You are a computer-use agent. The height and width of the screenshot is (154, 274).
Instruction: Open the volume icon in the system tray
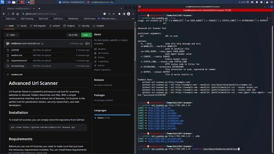point(252,2)
